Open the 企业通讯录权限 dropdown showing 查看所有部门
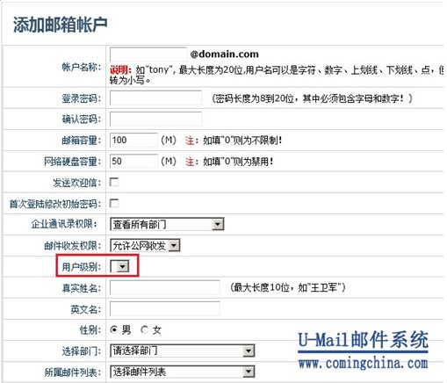This screenshot has width=447, height=383. 167,224
